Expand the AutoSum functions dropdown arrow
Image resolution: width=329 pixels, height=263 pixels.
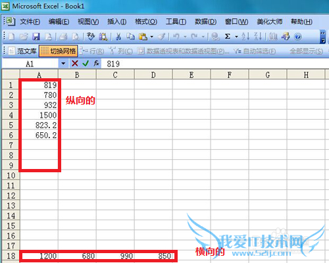236,37
